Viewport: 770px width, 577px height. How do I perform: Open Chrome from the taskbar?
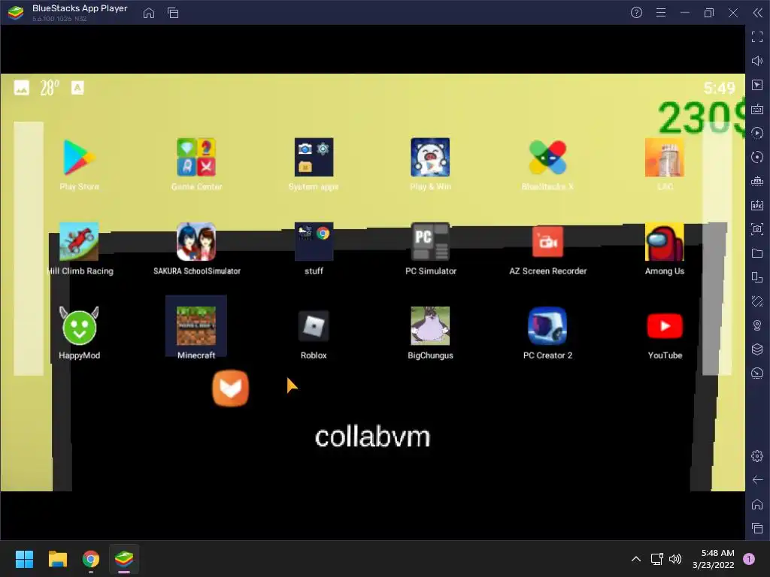(91, 559)
